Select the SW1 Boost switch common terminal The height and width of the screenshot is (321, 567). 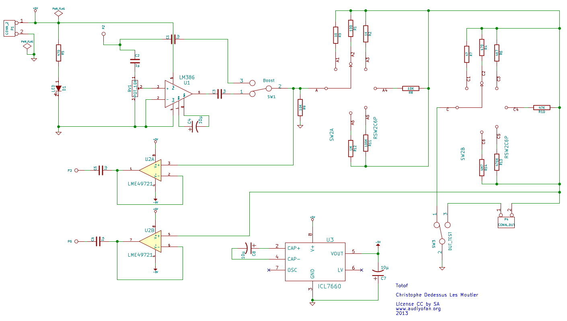(x=269, y=88)
